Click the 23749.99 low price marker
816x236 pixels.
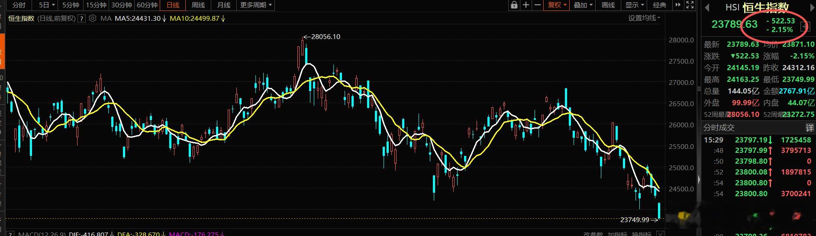click(x=635, y=220)
